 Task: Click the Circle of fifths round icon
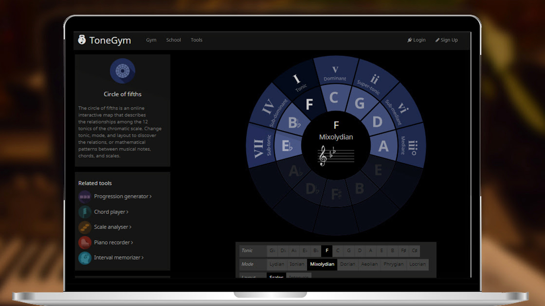point(123,71)
